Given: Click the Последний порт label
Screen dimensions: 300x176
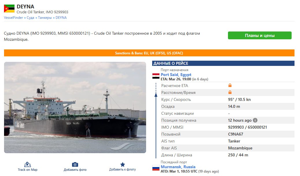Looking at the screenshot, I should 174,162.
